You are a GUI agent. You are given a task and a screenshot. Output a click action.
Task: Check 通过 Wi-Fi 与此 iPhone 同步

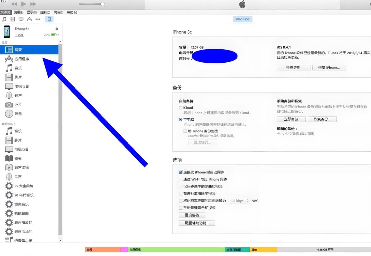click(x=181, y=179)
